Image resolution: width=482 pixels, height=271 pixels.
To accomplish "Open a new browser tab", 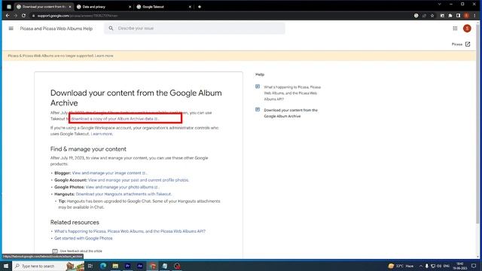I will click(x=200, y=7).
